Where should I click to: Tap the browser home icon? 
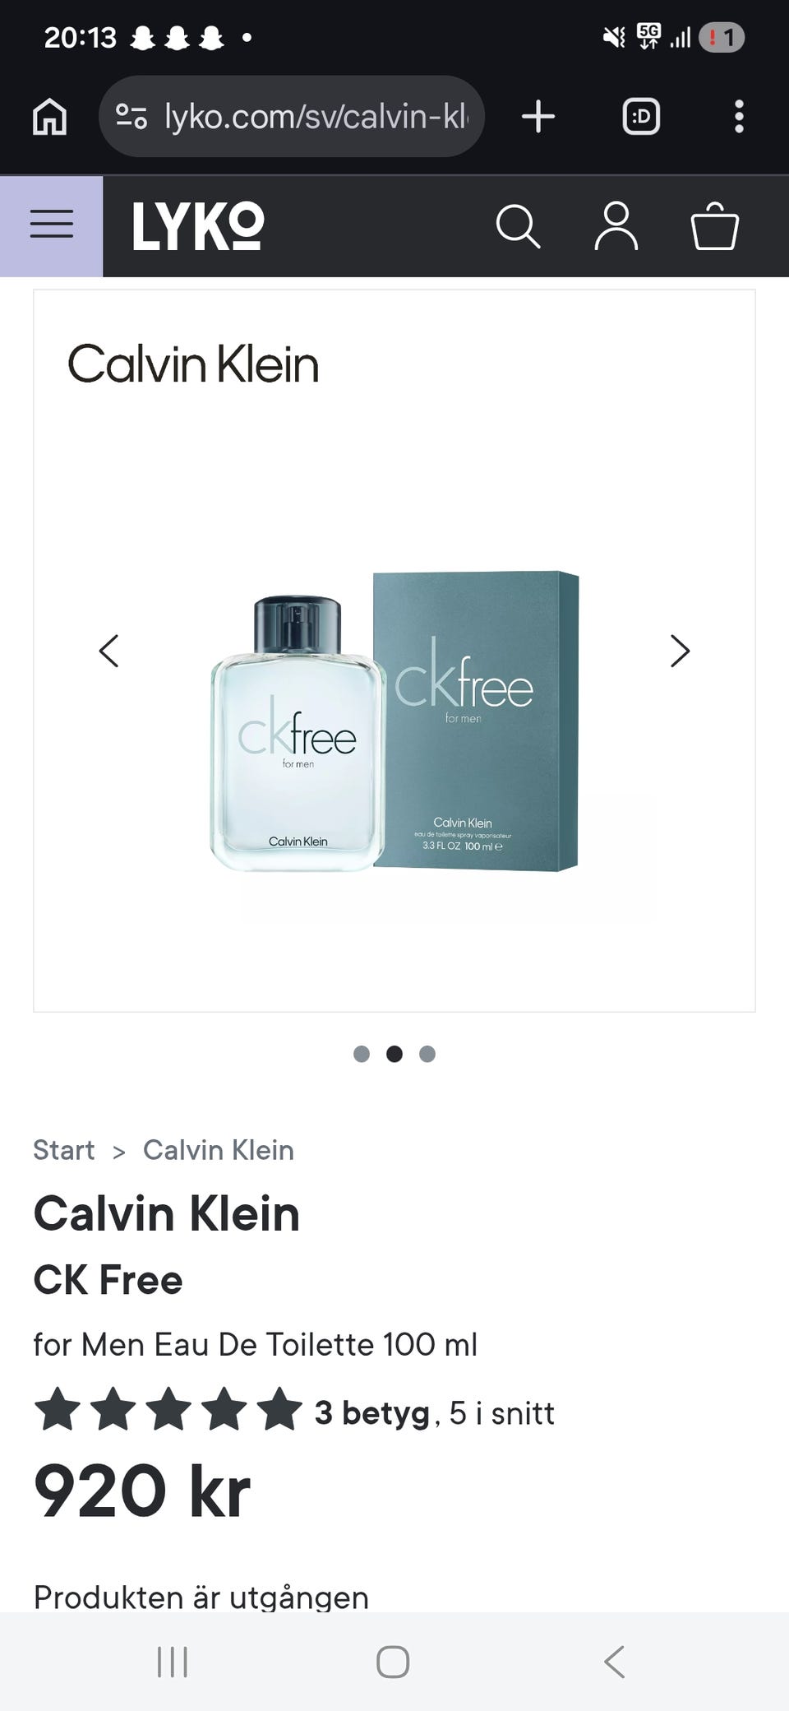tap(50, 117)
